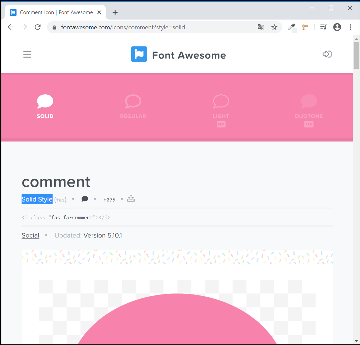Click the address bar URL
This screenshot has width=360, height=345.
click(123, 27)
